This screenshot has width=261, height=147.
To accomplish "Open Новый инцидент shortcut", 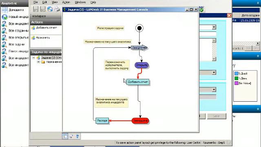I will point(15,17).
